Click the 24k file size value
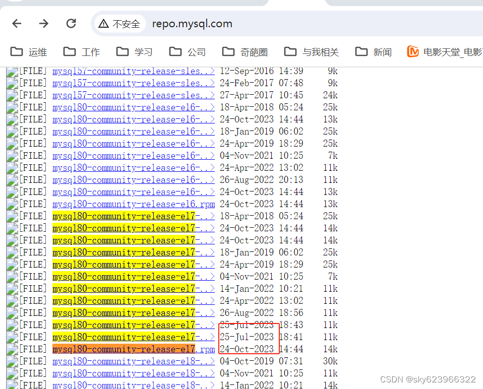Image resolution: width=483 pixels, height=389 pixels. pyautogui.click(x=330, y=95)
